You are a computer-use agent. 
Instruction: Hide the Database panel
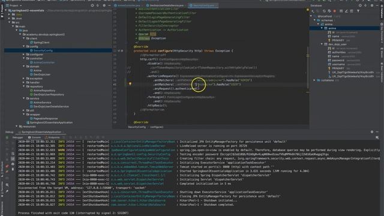(x=377, y=5)
